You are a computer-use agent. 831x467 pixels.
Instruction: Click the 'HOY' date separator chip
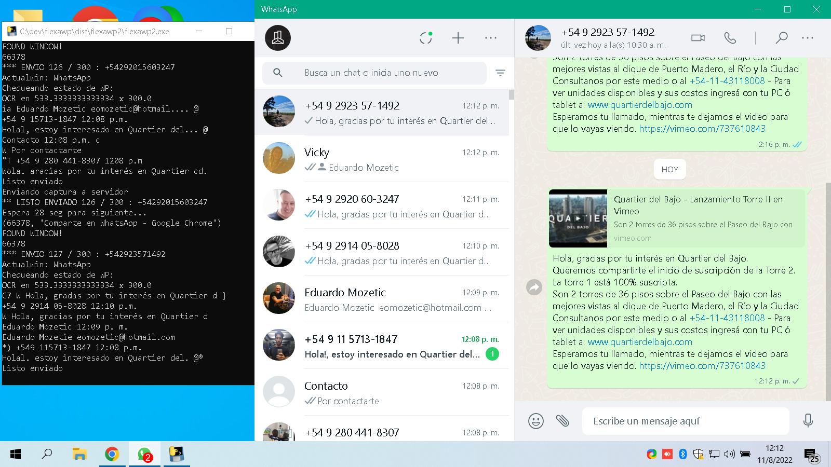click(670, 169)
